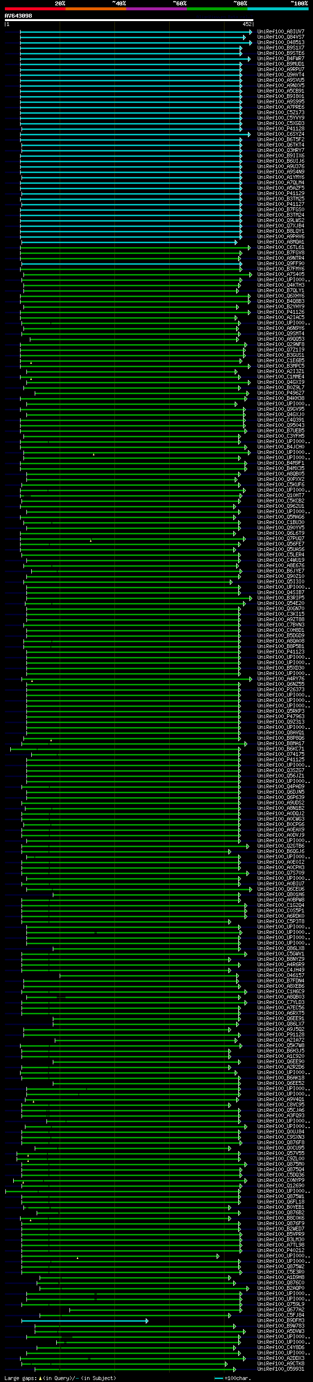Open hit UniRef100_Q84VS7
The image size is (313, 1382).
tap(280, 37)
